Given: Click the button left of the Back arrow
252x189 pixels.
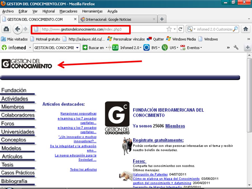Looking at the screenshot, I should click(x=6, y=29).
